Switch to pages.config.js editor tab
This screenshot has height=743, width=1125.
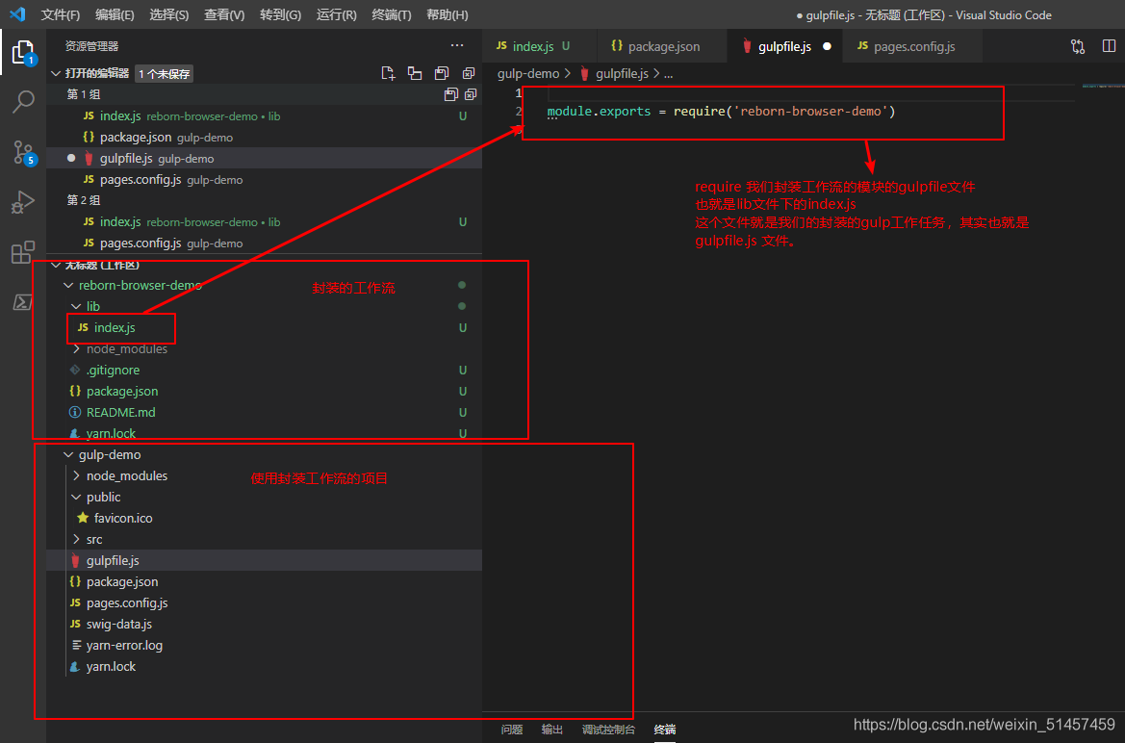912,46
